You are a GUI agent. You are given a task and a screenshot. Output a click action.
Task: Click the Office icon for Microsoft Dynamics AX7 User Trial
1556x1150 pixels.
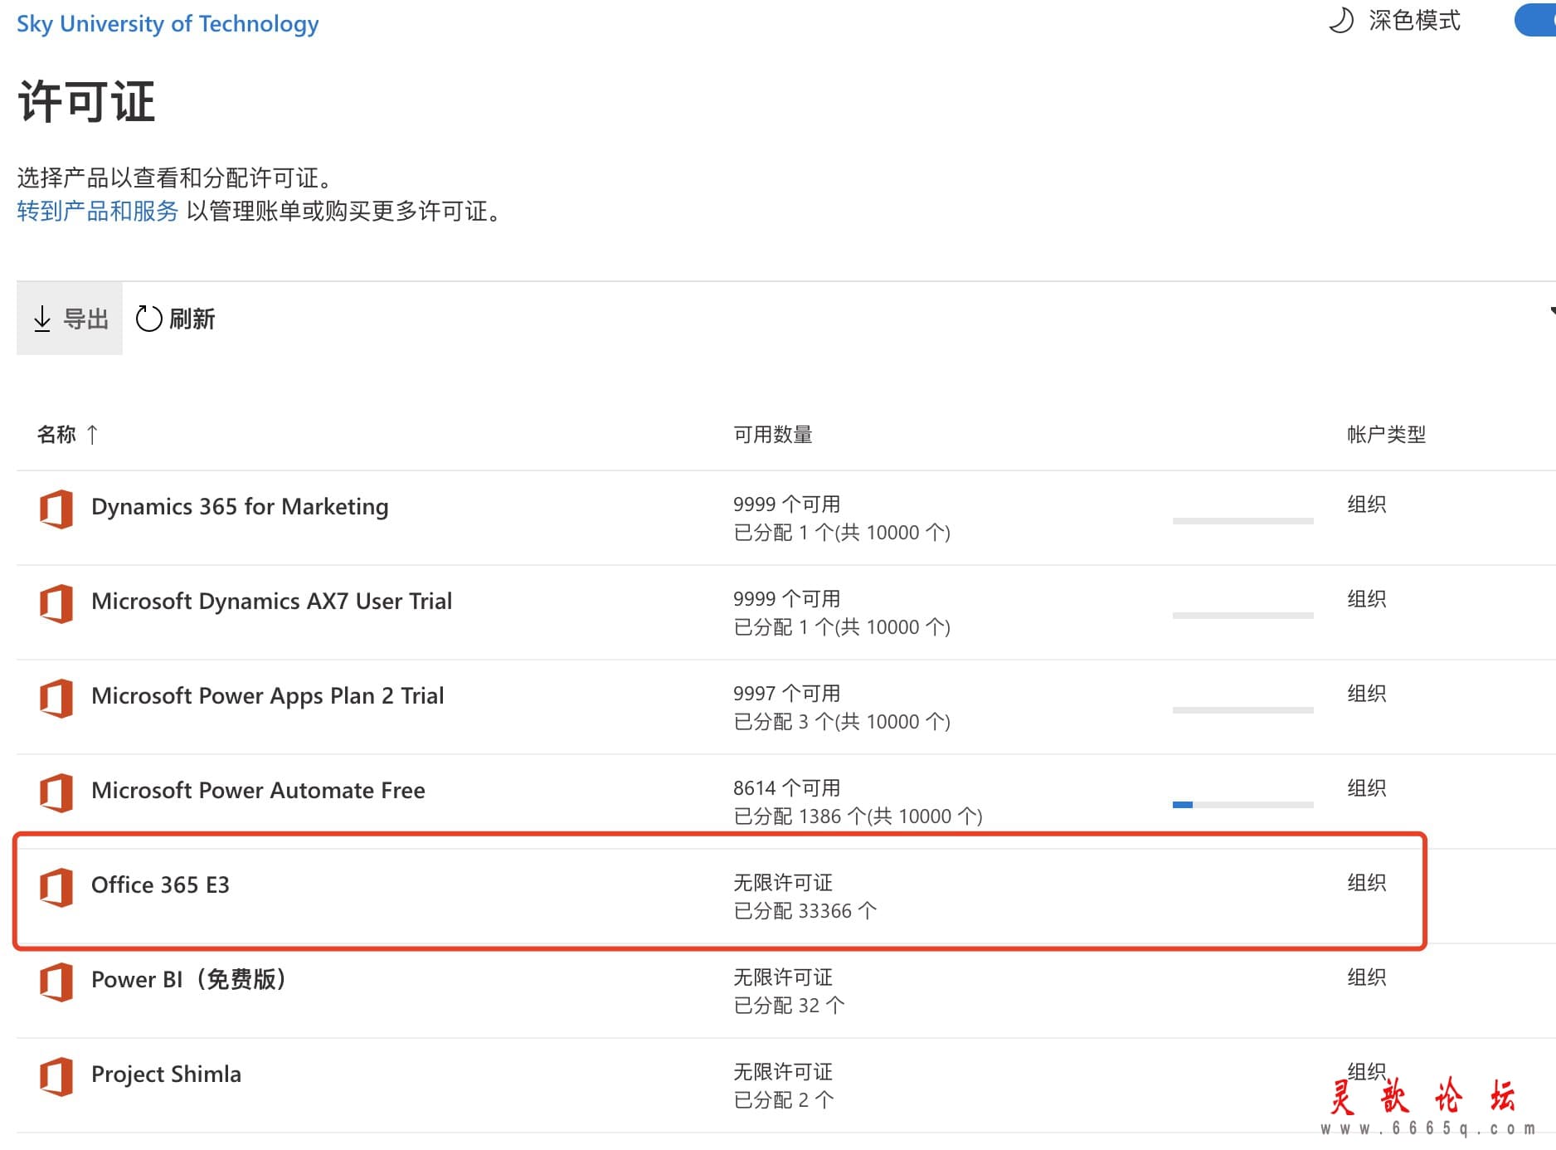point(56,603)
